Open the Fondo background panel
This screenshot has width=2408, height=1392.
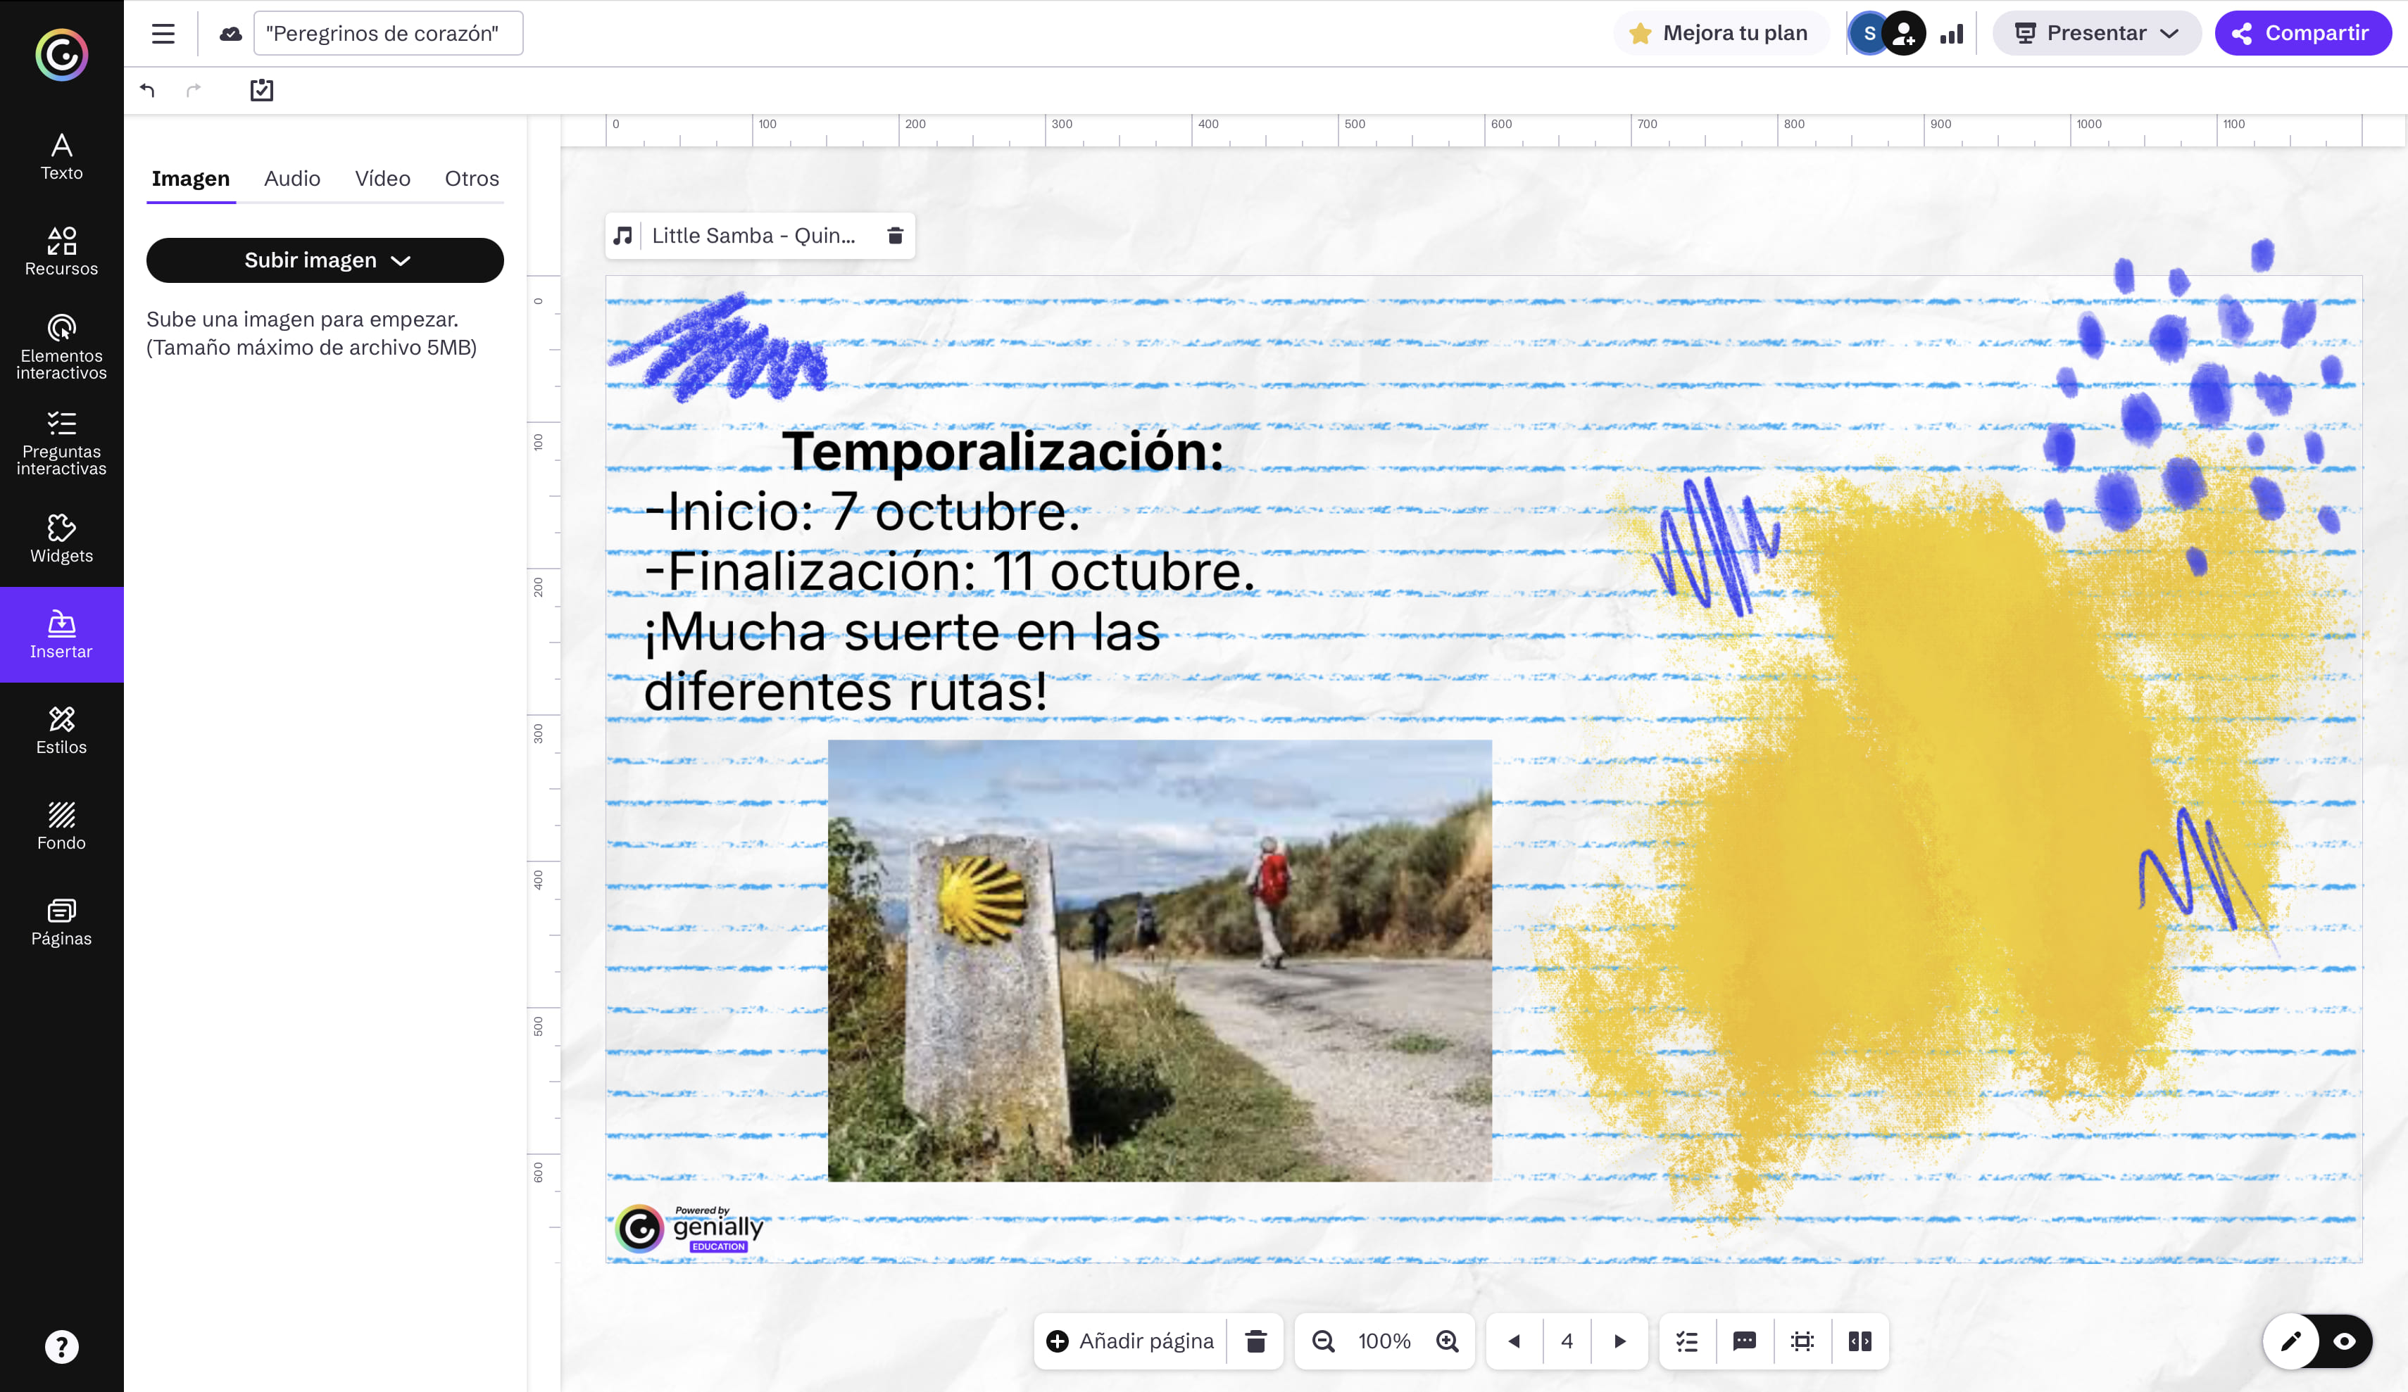pyautogui.click(x=61, y=825)
